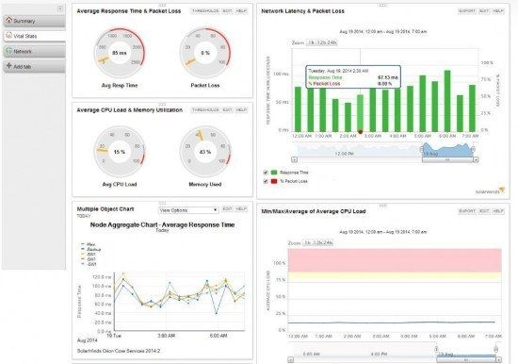
Task: Click the drag handle above Average Response Time panel
Action: coord(162,6)
